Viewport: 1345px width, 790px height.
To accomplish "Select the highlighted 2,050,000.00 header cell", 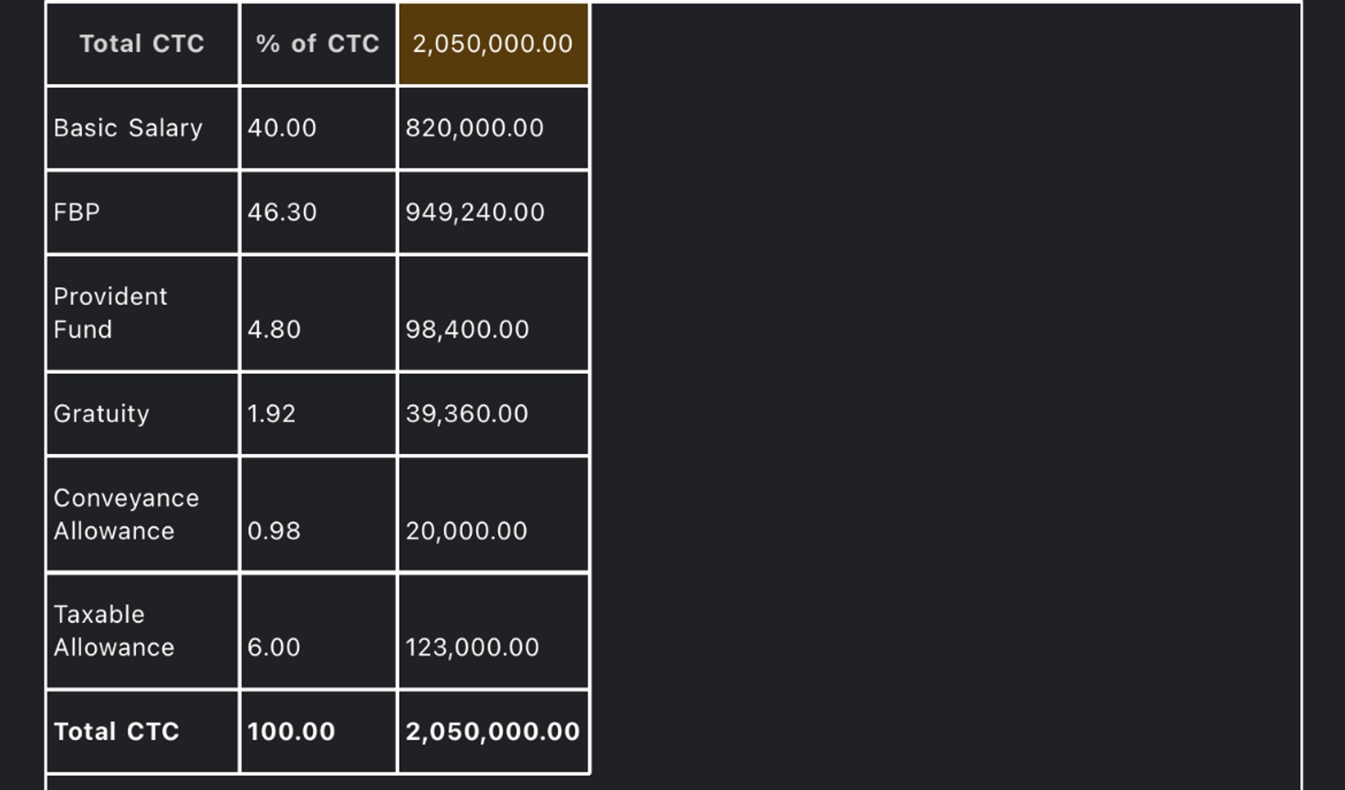I will coord(493,44).
